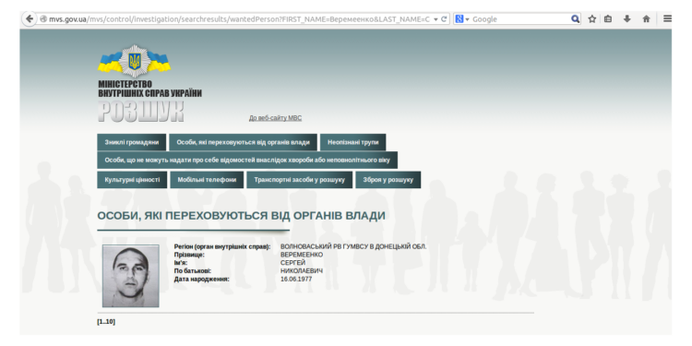This screenshot has width=692, height=346.
Task: Click the 'Регіон (орган внутрішніх справ):' label
Action: (x=222, y=246)
